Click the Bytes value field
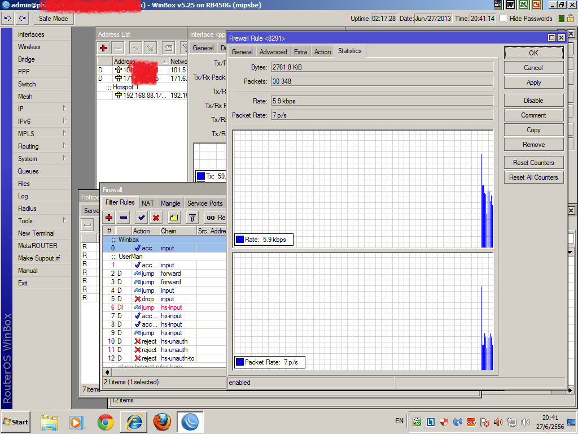The image size is (578, 434). tap(382, 67)
